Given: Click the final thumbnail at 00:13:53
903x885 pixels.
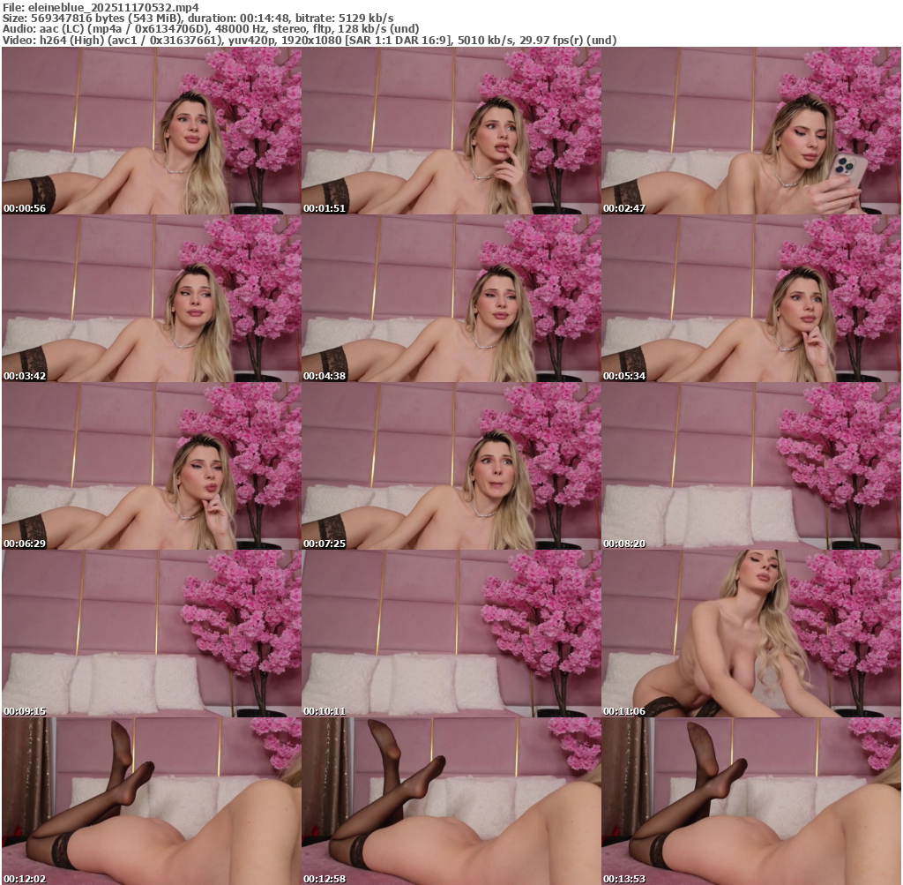Looking at the screenshot, I should pyautogui.click(x=750, y=801).
